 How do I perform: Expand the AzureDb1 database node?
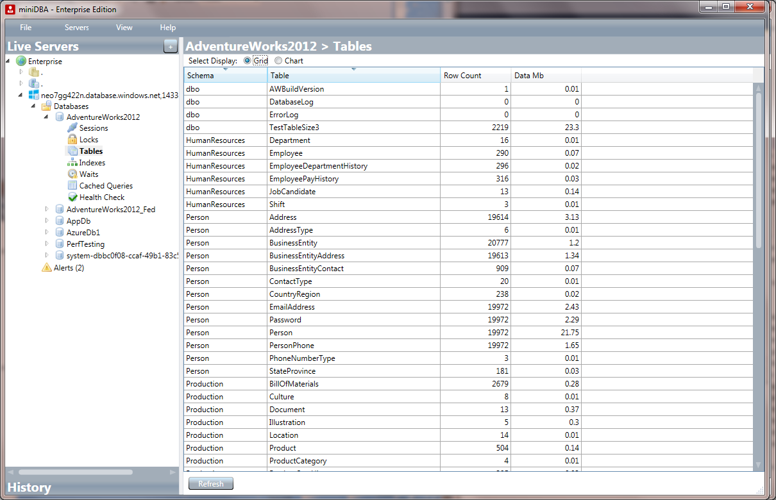pyautogui.click(x=46, y=232)
